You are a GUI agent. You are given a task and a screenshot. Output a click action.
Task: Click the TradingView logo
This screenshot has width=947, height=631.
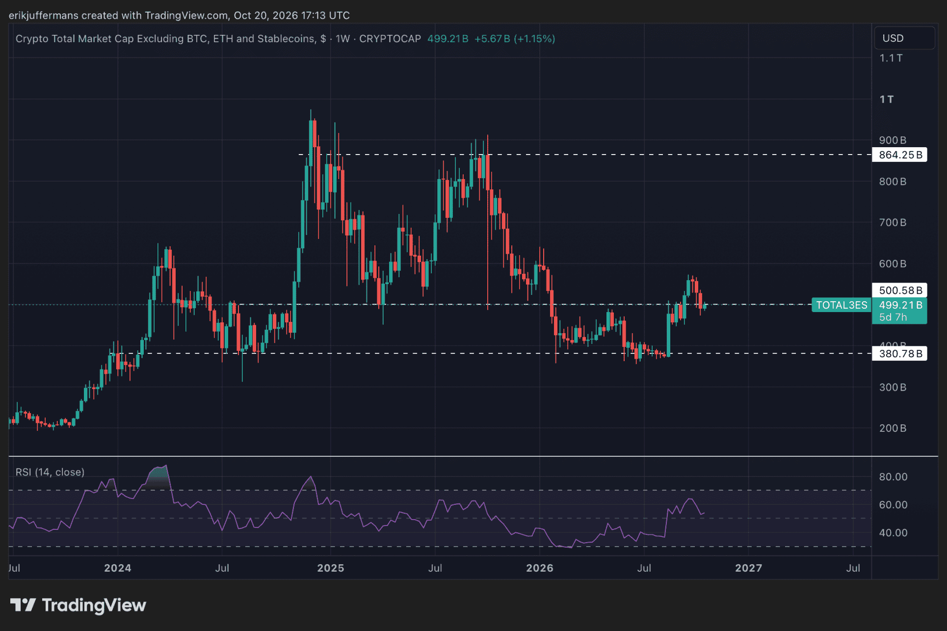78,605
